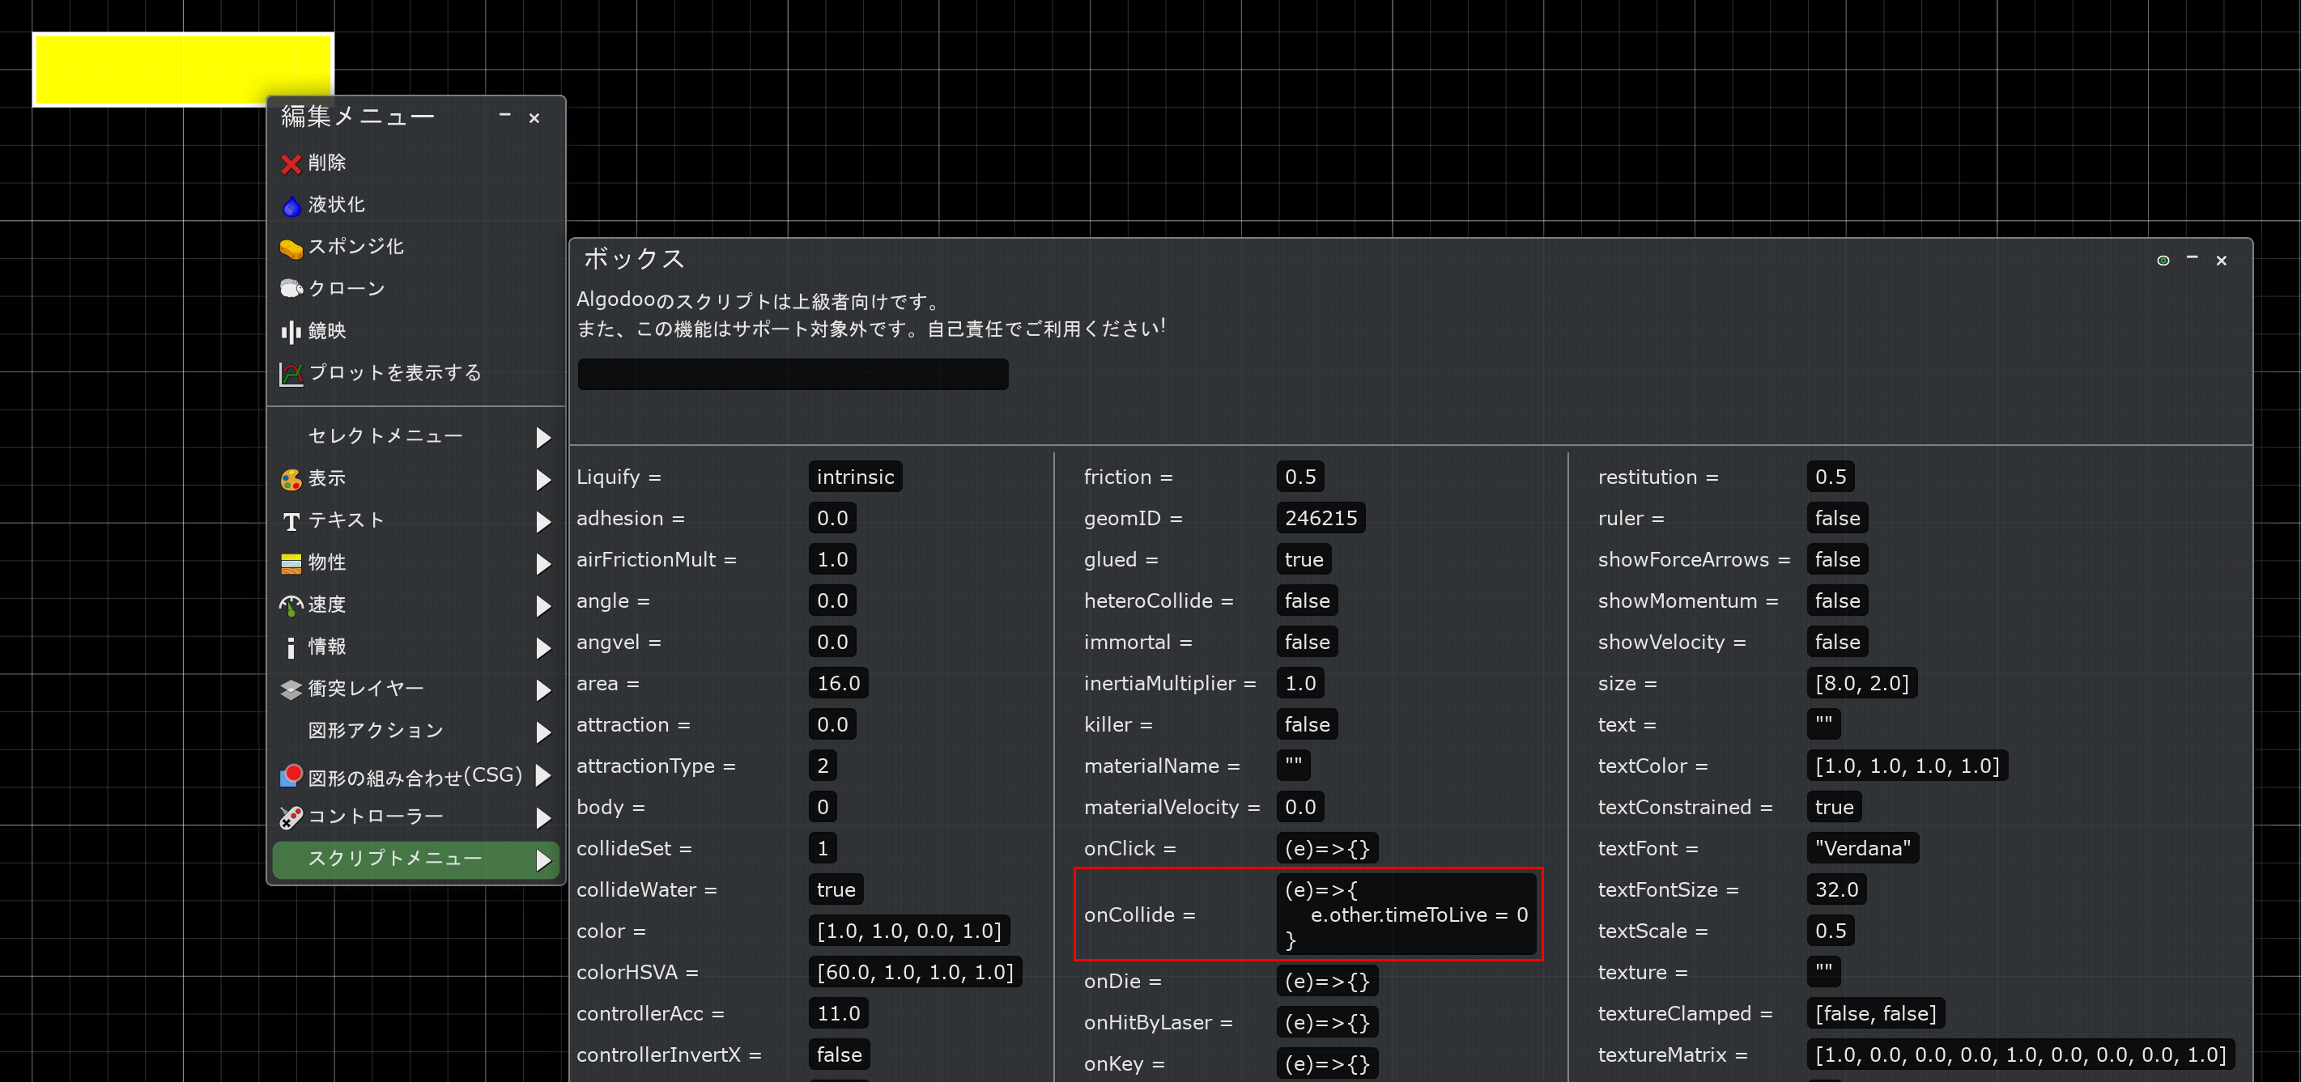Image resolution: width=2301 pixels, height=1082 pixels.
Task: Toggle the ruler false value
Action: [1836, 519]
